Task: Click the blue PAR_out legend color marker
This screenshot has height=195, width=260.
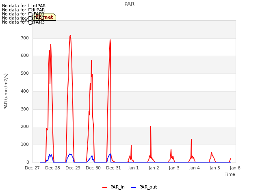Action: 134,188
